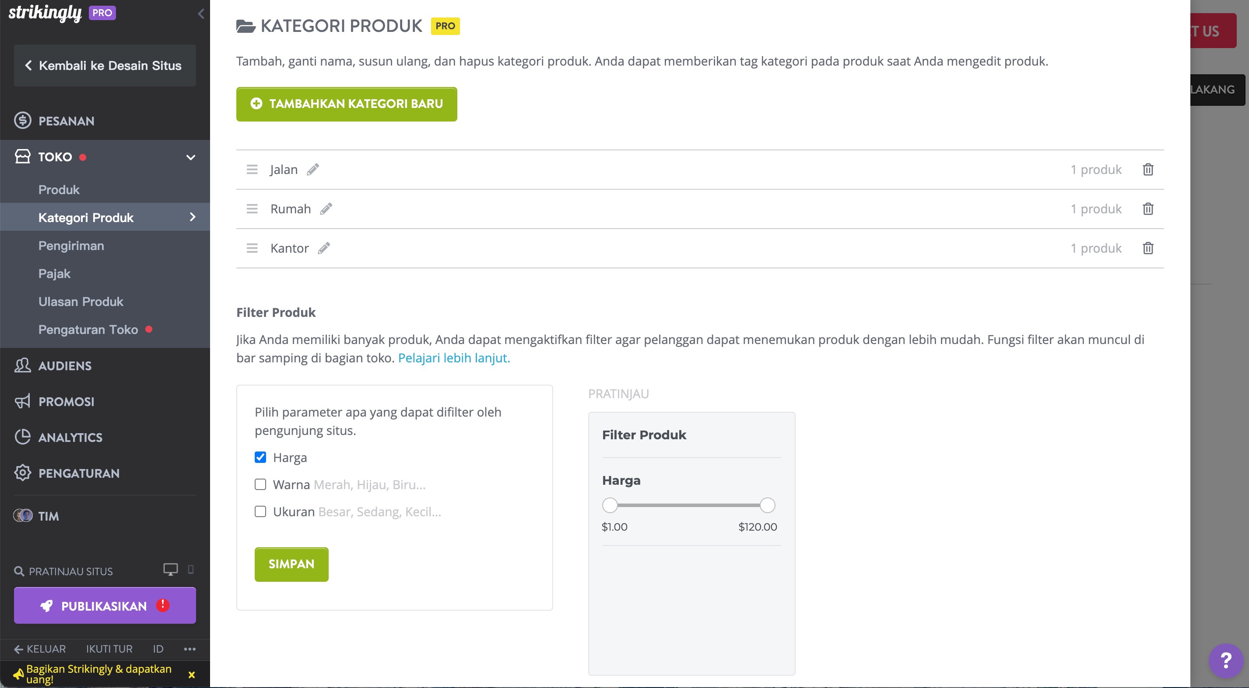Edit the Rumah category name pencil icon
1249x688 pixels.
pyautogui.click(x=326, y=208)
